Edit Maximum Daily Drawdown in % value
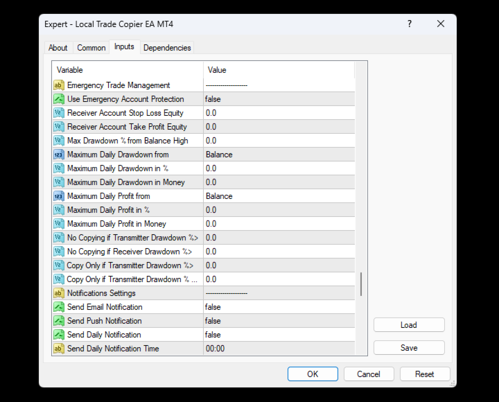Image resolution: width=499 pixels, height=402 pixels. pyautogui.click(x=279, y=168)
